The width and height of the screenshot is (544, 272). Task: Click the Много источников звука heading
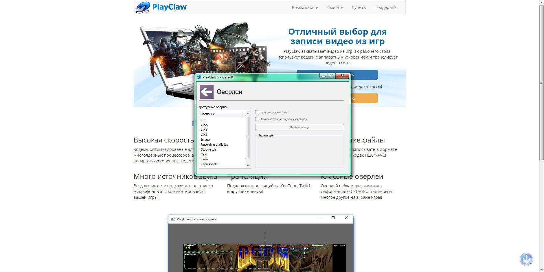coord(175,176)
